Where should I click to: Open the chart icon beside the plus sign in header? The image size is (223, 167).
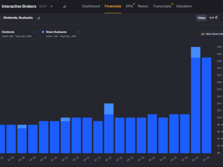pos(65,6)
